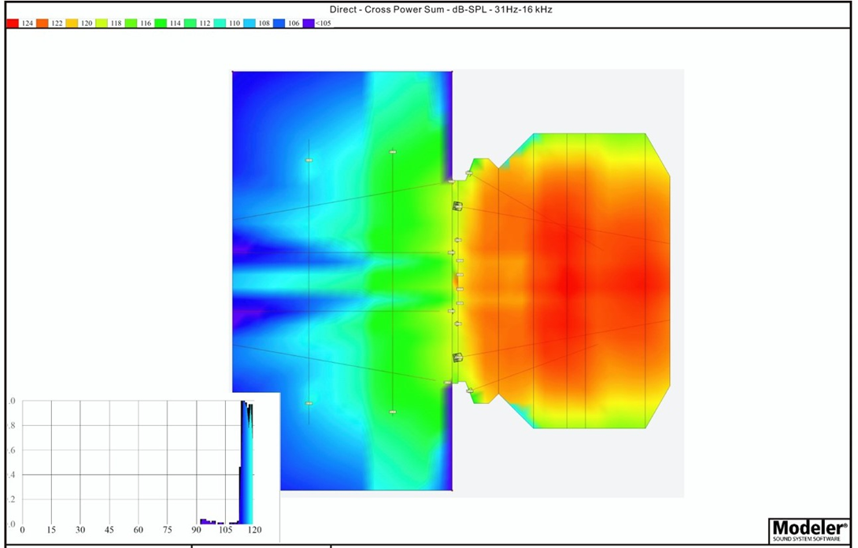Click the Modeler Sound System Software logo
This screenshot has height=548, width=858.
tap(809, 529)
